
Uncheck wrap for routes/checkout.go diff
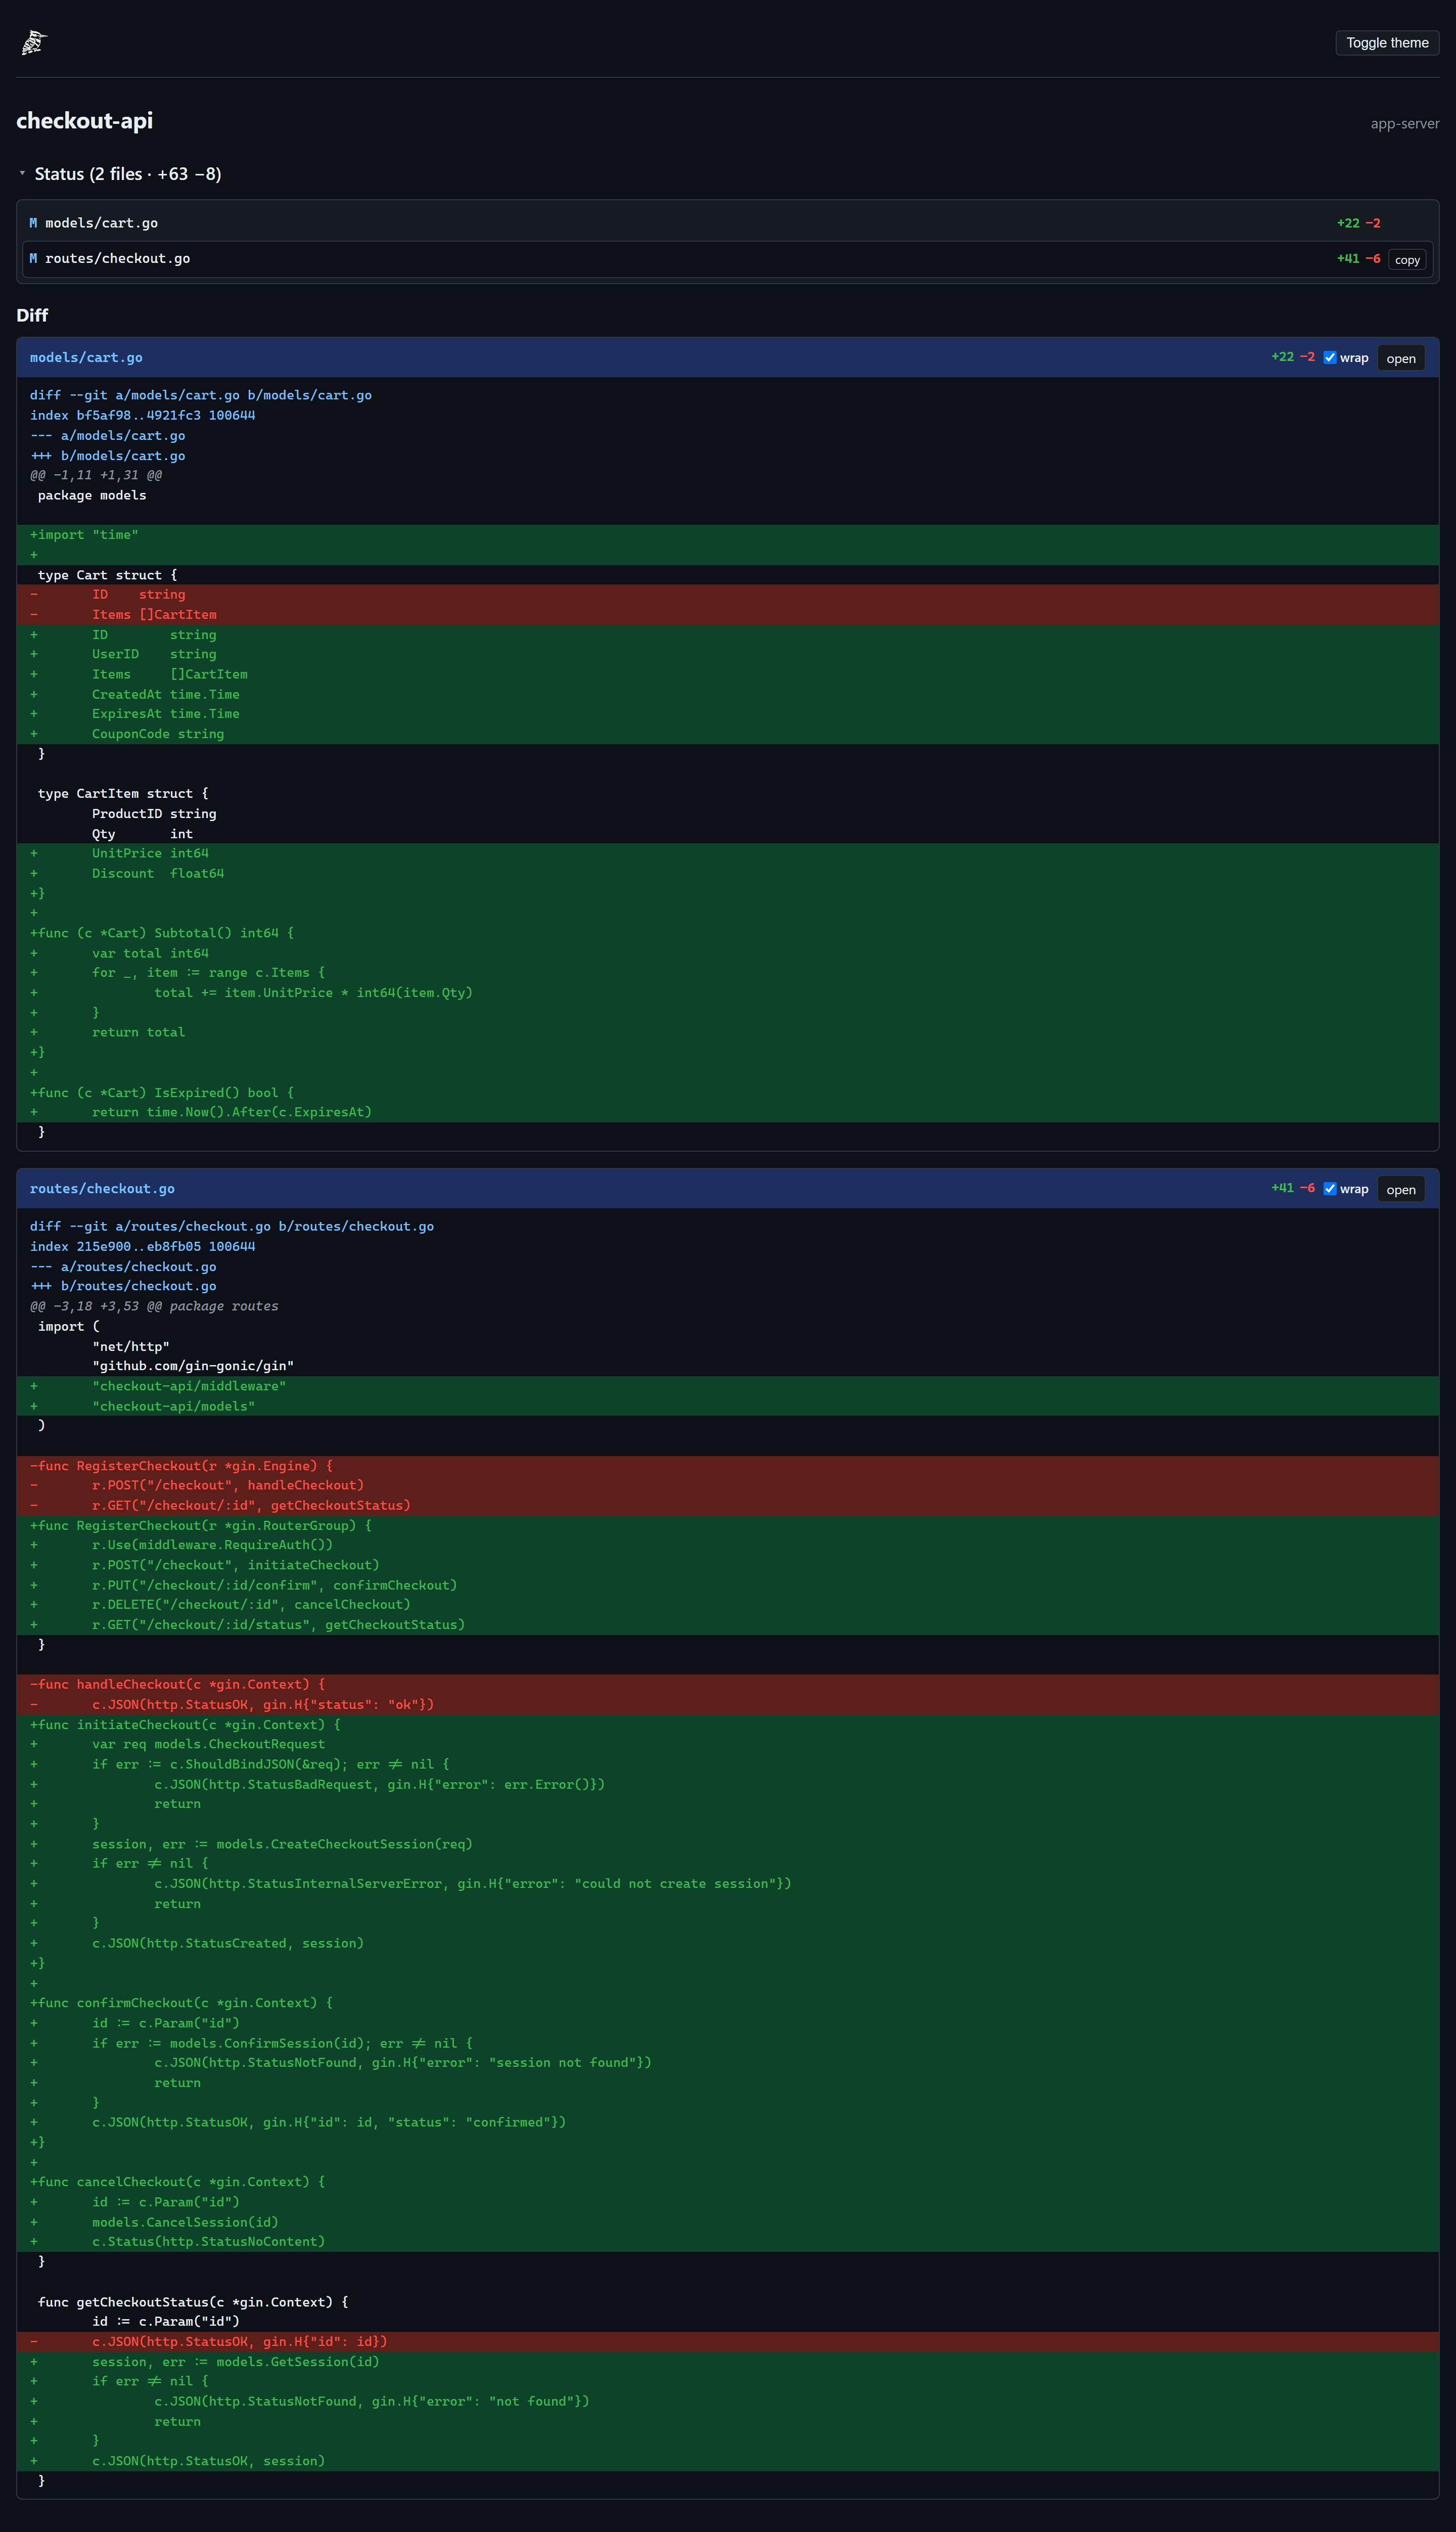[1330, 1189]
